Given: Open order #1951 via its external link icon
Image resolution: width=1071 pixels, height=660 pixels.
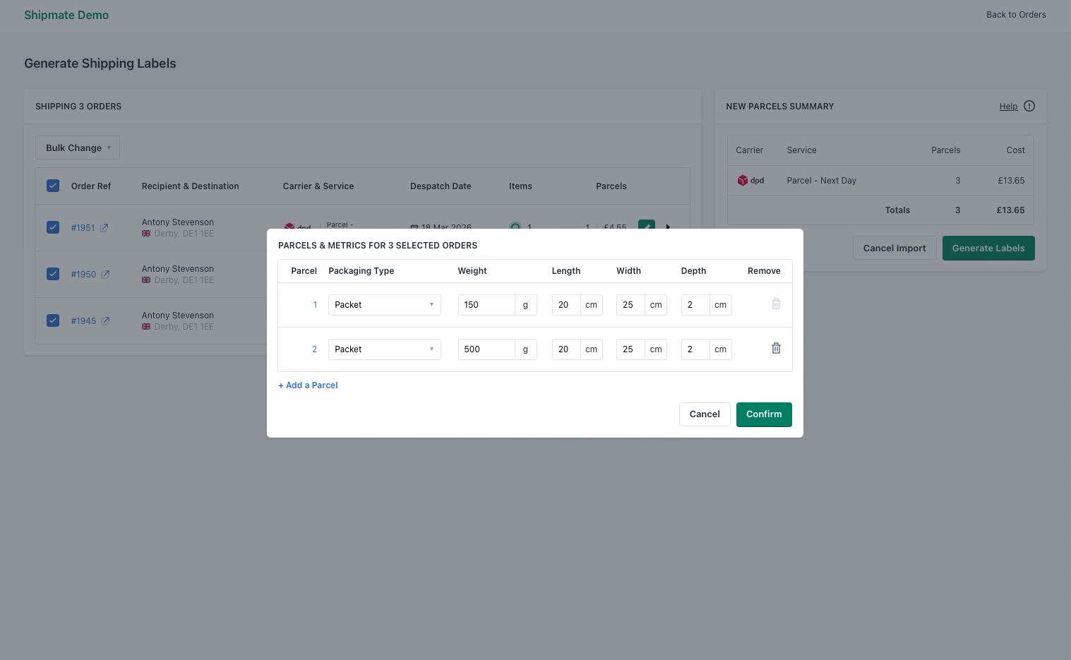Looking at the screenshot, I should coord(104,227).
